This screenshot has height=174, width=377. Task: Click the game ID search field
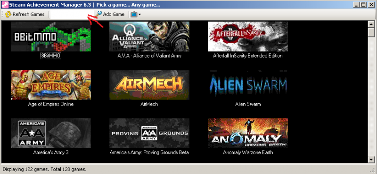(x=69, y=15)
